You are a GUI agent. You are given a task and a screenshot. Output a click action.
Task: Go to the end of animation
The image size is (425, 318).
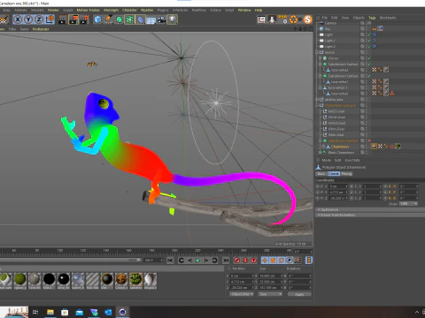click(226, 261)
